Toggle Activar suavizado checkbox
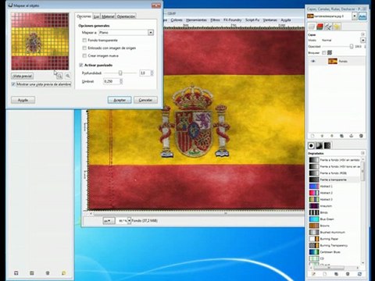 [81, 65]
